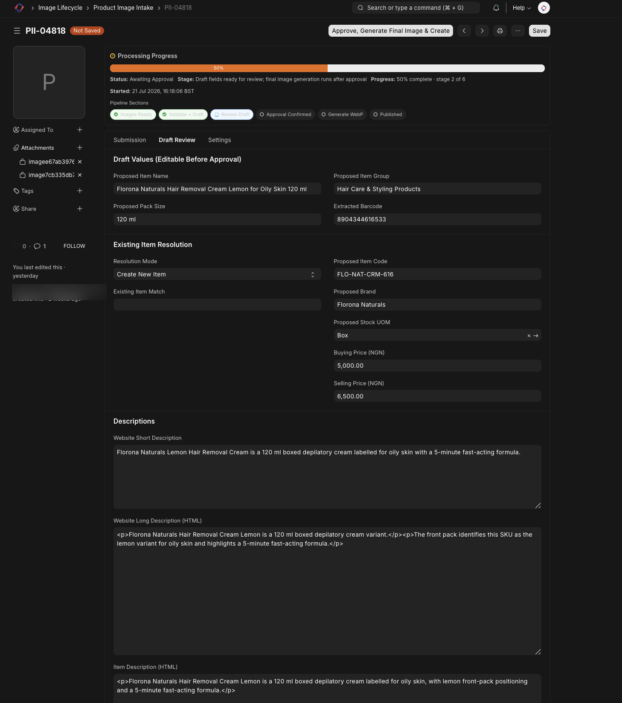
Task: Click the Review Draft pipeline badge
Action: (x=232, y=114)
